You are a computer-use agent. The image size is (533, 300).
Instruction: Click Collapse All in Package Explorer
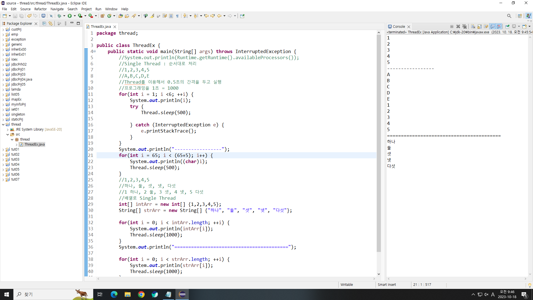(44, 24)
